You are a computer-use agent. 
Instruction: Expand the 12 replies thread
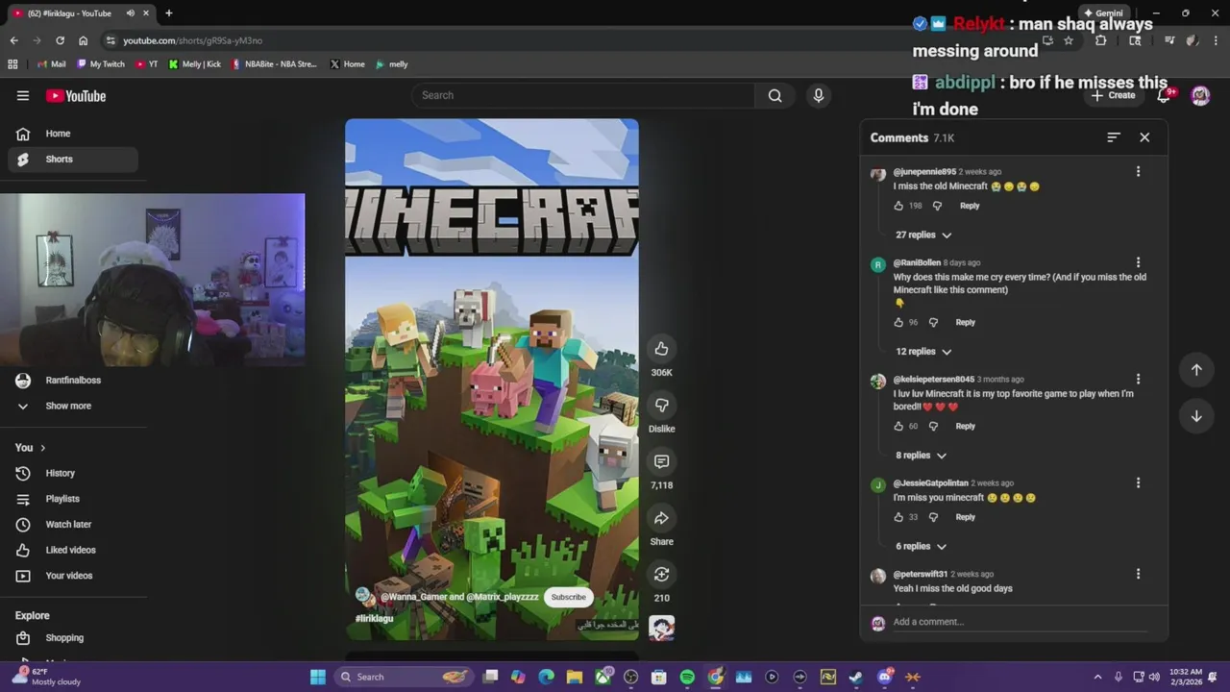pyautogui.click(x=923, y=352)
